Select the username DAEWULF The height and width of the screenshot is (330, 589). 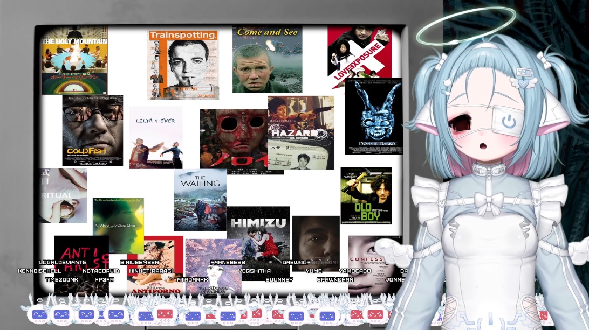tap(296, 263)
